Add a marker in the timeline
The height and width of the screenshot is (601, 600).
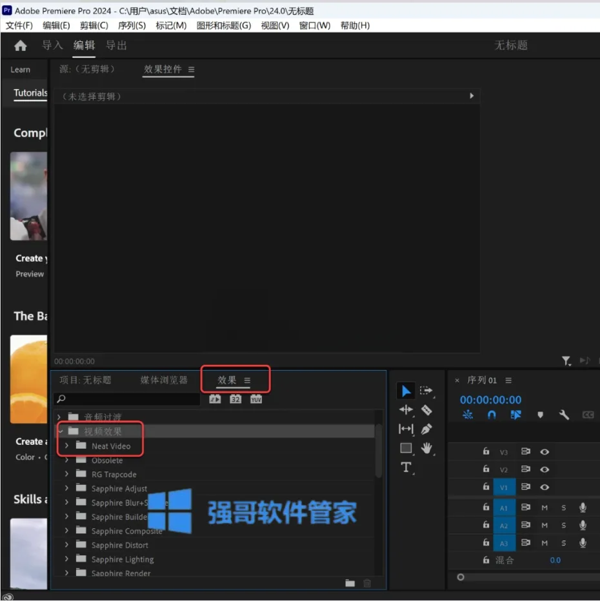(x=540, y=415)
